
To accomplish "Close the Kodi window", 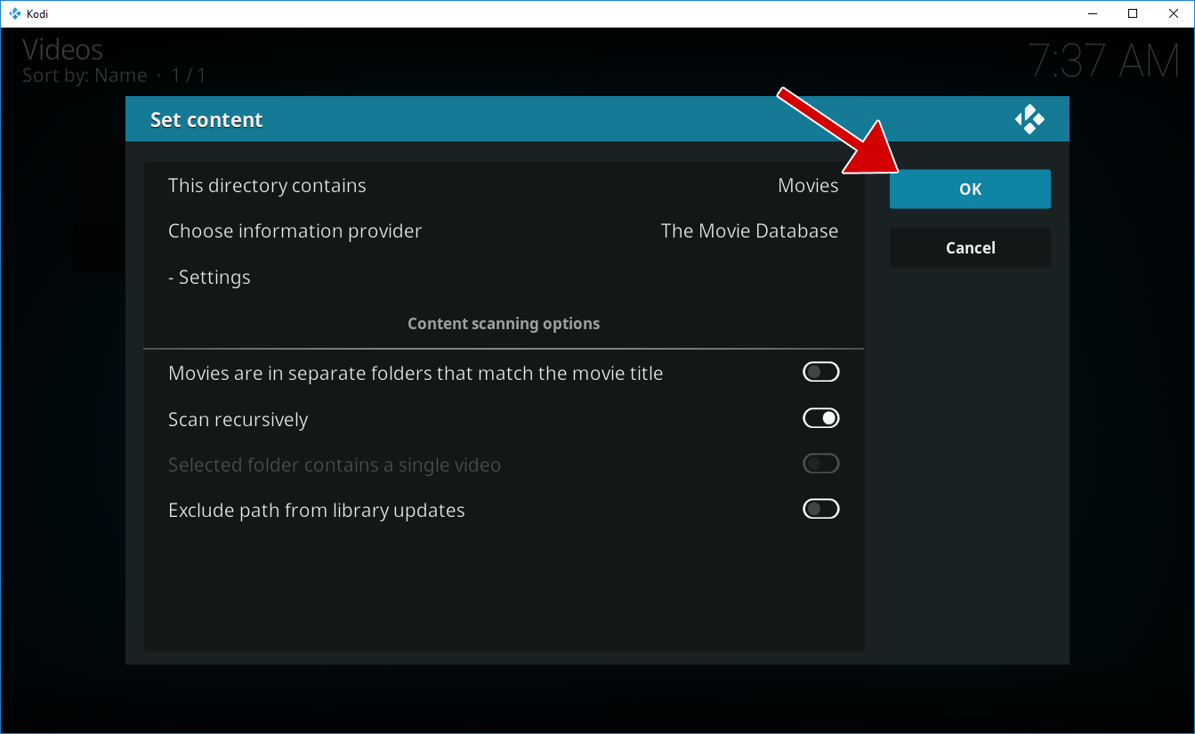I will pyautogui.click(x=1174, y=13).
